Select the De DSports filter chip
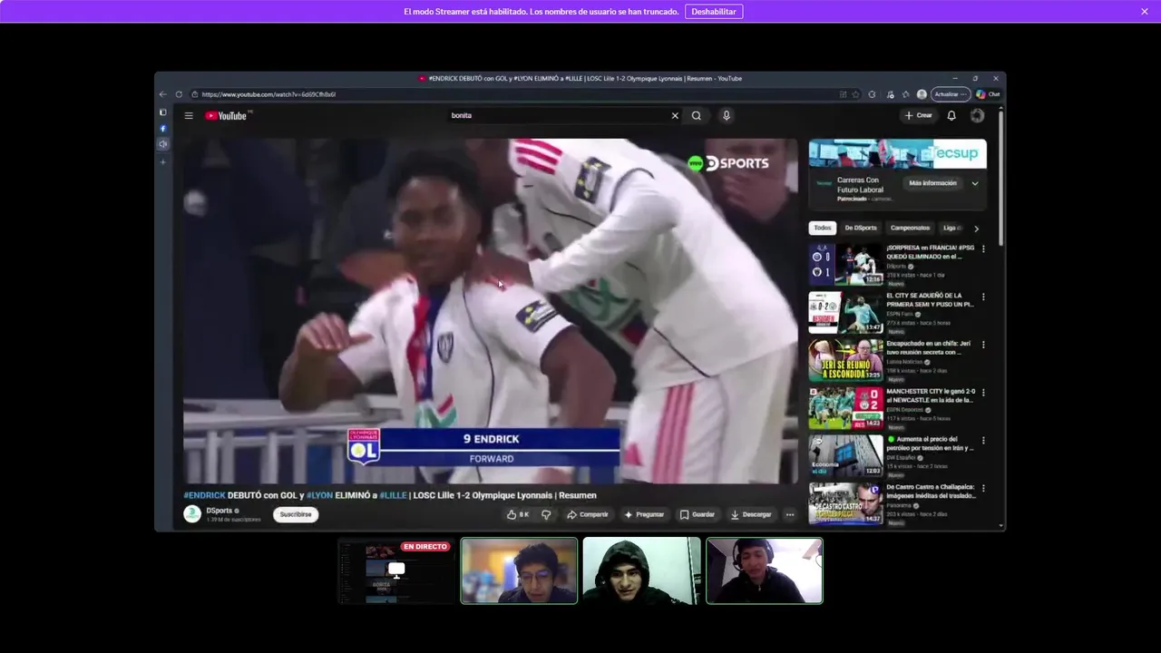This screenshot has width=1161, height=653. pos(861,228)
